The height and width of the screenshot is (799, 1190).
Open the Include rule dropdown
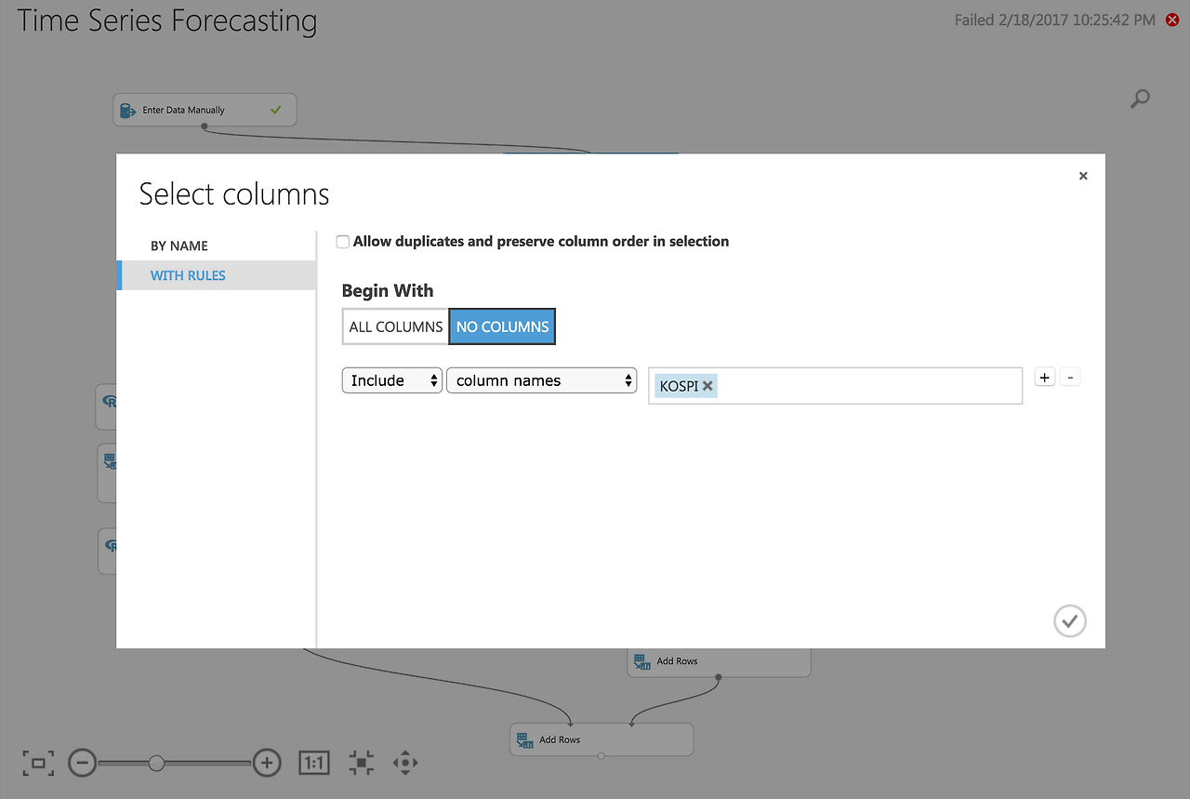(x=392, y=380)
